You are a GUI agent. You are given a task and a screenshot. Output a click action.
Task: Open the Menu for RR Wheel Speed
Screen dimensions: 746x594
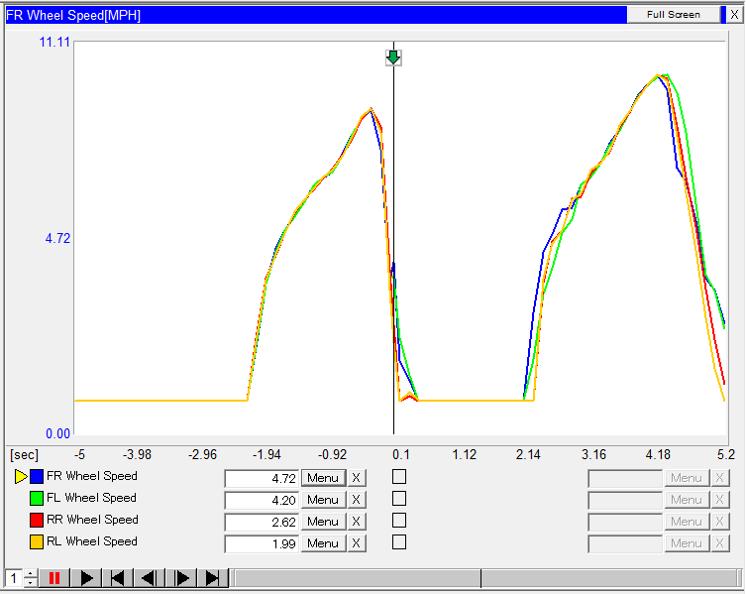323,522
